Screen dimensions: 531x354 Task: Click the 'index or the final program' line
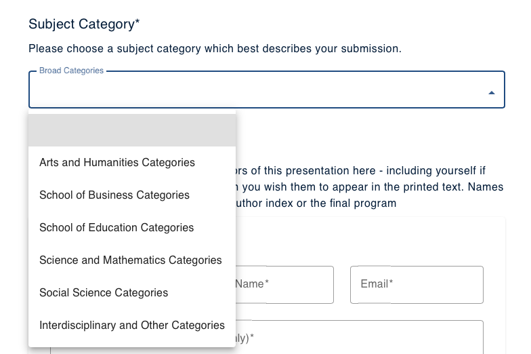tap(316, 203)
